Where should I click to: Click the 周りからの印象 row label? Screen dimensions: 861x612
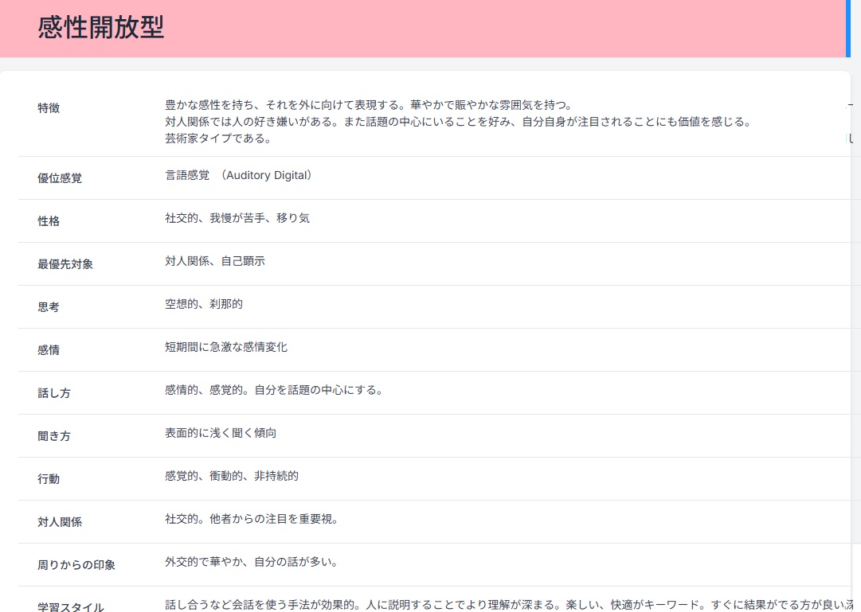point(76,565)
